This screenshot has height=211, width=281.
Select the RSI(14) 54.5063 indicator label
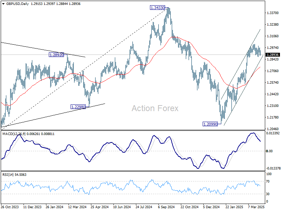(x=14, y=174)
